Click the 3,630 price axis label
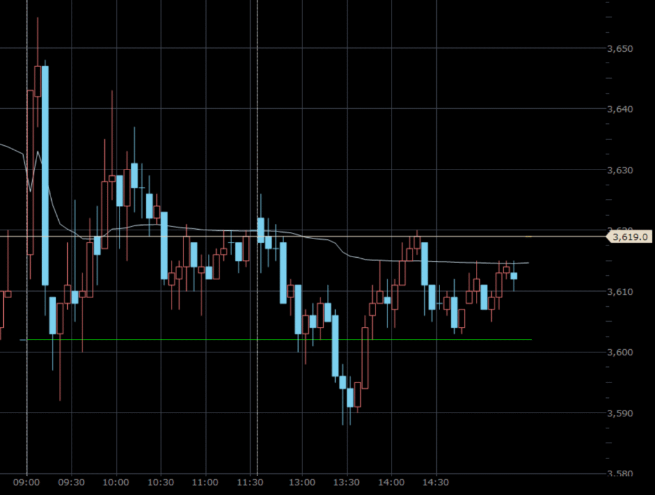The image size is (655, 495). click(620, 170)
